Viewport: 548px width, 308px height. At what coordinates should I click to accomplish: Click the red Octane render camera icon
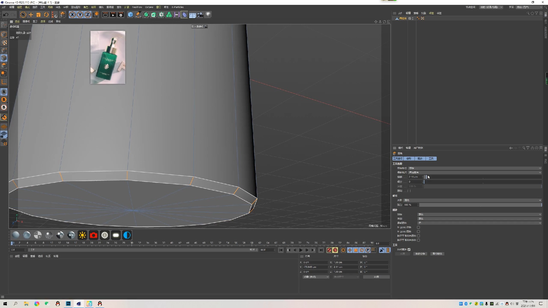click(x=94, y=235)
